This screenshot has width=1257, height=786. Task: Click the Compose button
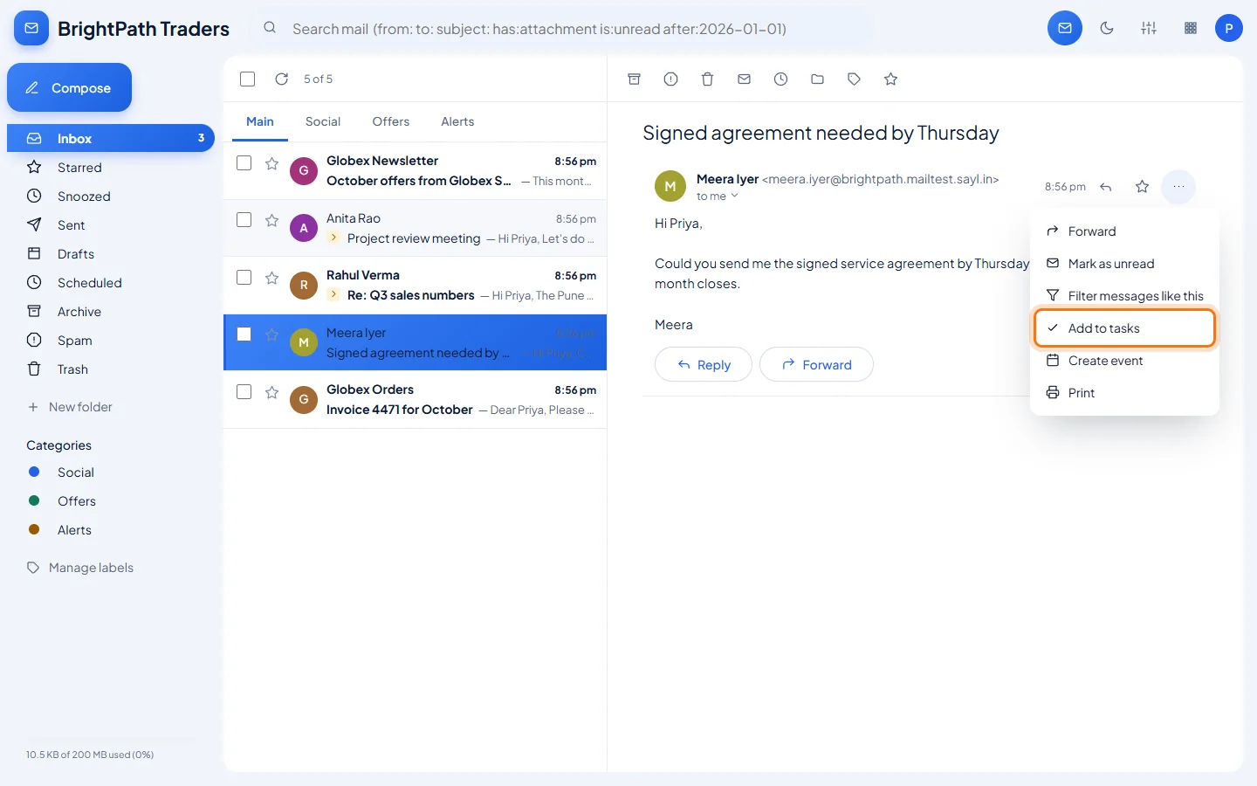click(69, 87)
